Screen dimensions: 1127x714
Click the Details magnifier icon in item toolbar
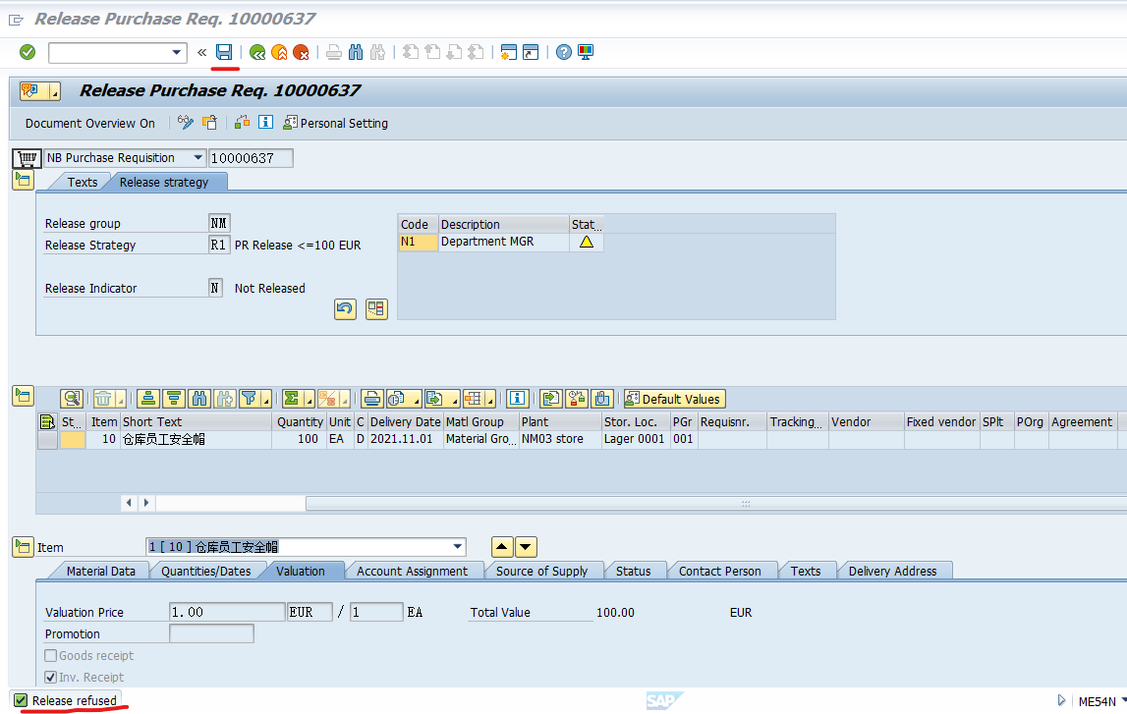point(71,399)
